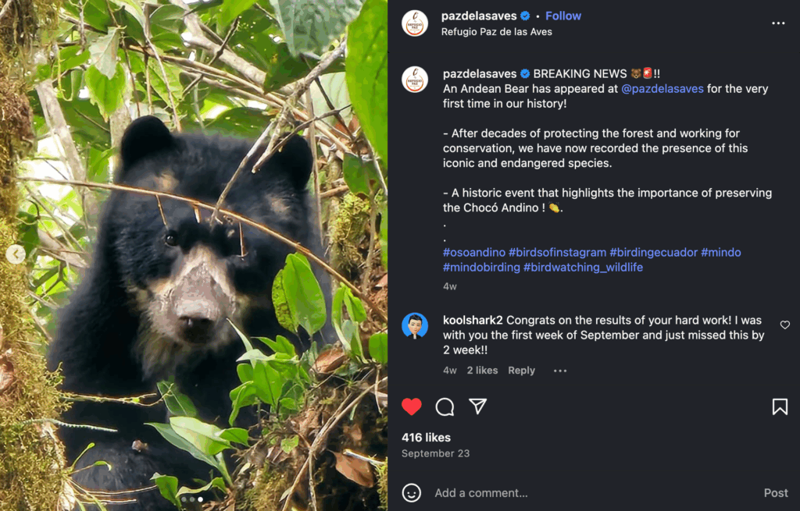Open the emoji picker beside the comment box

point(412,493)
